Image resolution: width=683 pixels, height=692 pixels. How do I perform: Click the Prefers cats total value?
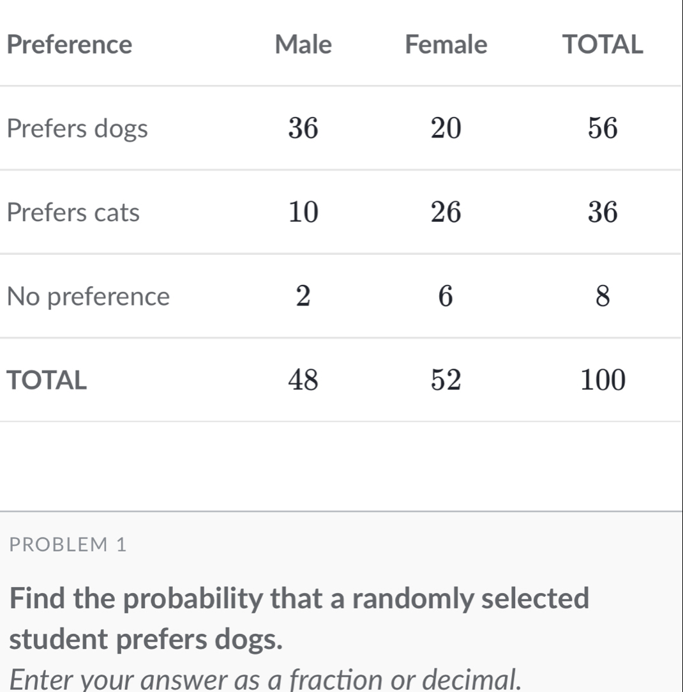click(x=603, y=213)
